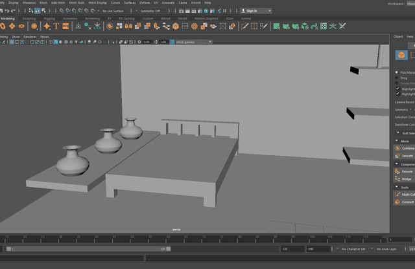Click the Bevel cube shelf icon
Image resolution: width=415 pixels, height=269 pixels.
(x=176, y=26)
